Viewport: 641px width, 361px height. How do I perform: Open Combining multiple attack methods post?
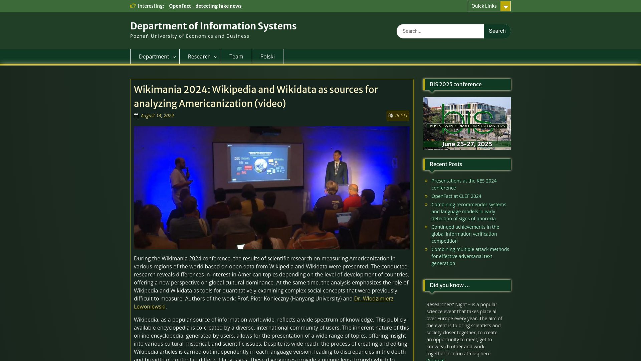click(x=470, y=256)
